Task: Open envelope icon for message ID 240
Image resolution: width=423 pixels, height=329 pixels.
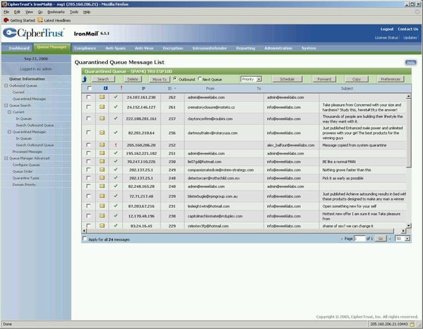Action: [102, 186]
